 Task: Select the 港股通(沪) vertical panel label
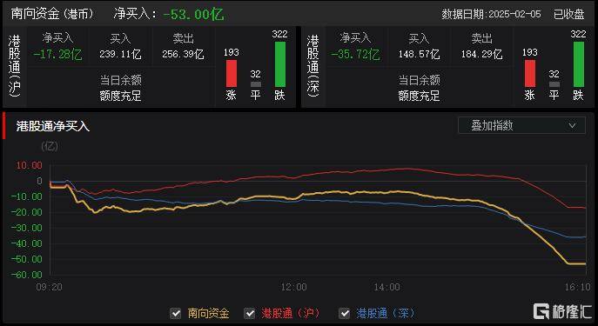click(x=15, y=66)
